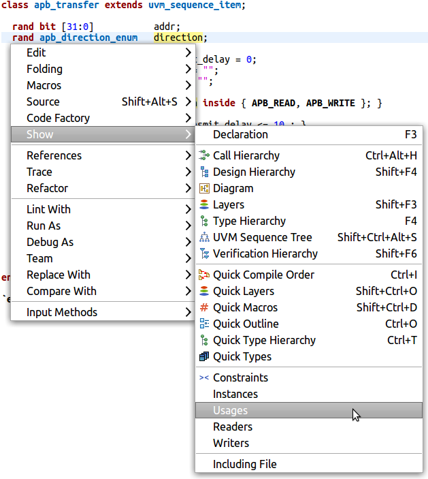The width and height of the screenshot is (428, 479).
Task: Click the UVM Sequence Tree icon
Action: coord(204,237)
